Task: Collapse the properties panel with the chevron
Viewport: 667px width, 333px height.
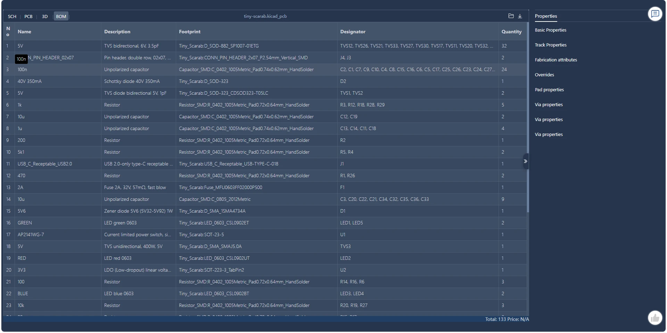Action: click(525, 161)
